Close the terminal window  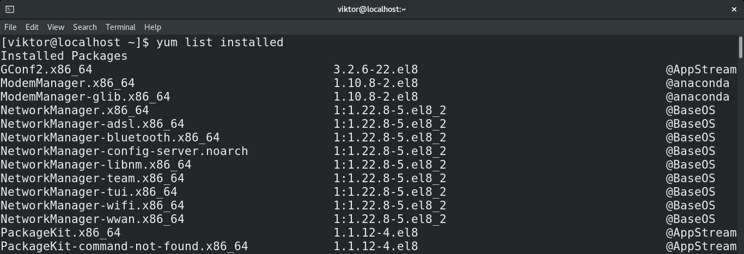point(734,9)
